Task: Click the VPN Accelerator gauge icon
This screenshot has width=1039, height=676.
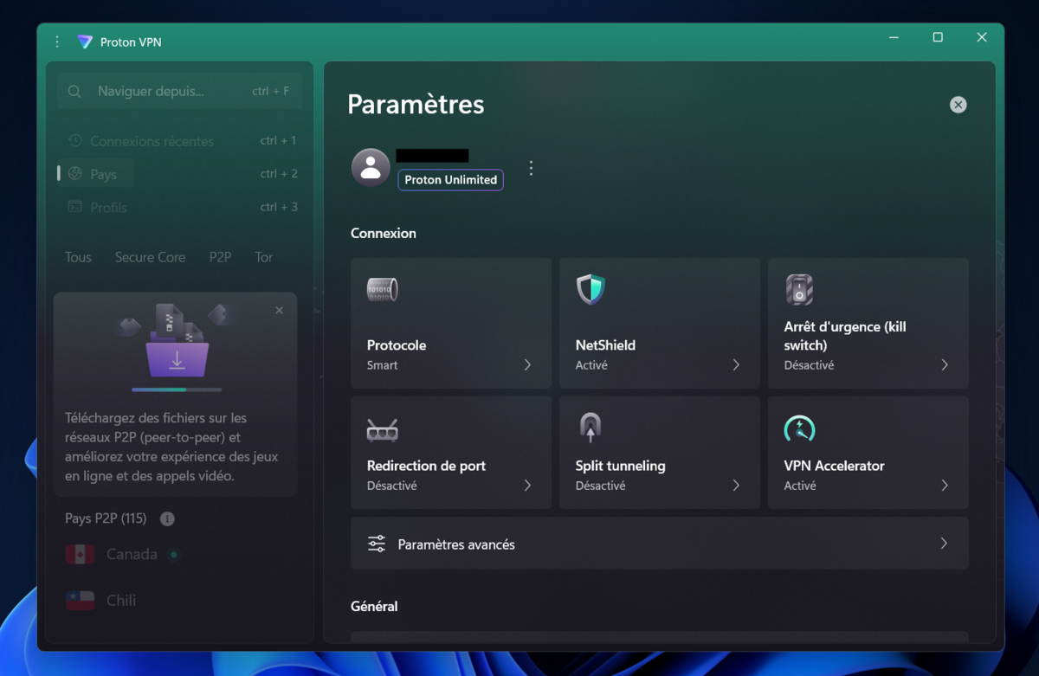Action: (799, 428)
